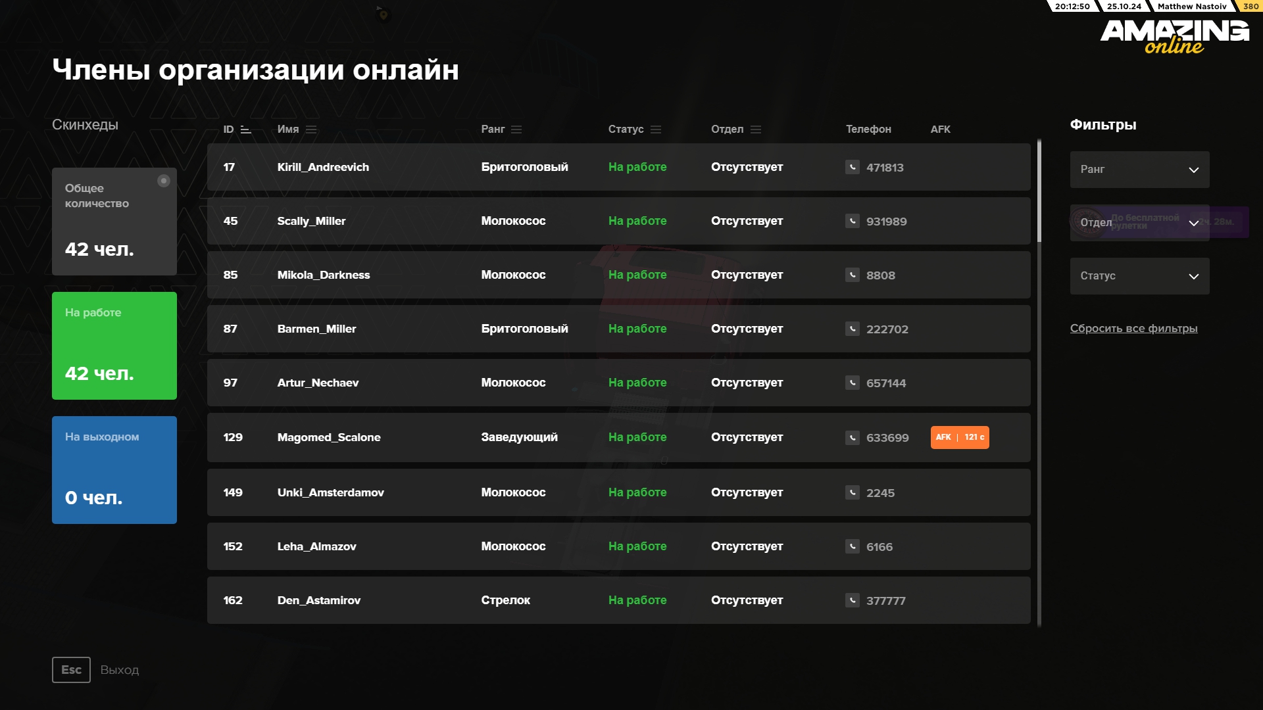This screenshot has height=710, width=1263.
Task: Select the blue На выходном card
Action: [114, 470]
